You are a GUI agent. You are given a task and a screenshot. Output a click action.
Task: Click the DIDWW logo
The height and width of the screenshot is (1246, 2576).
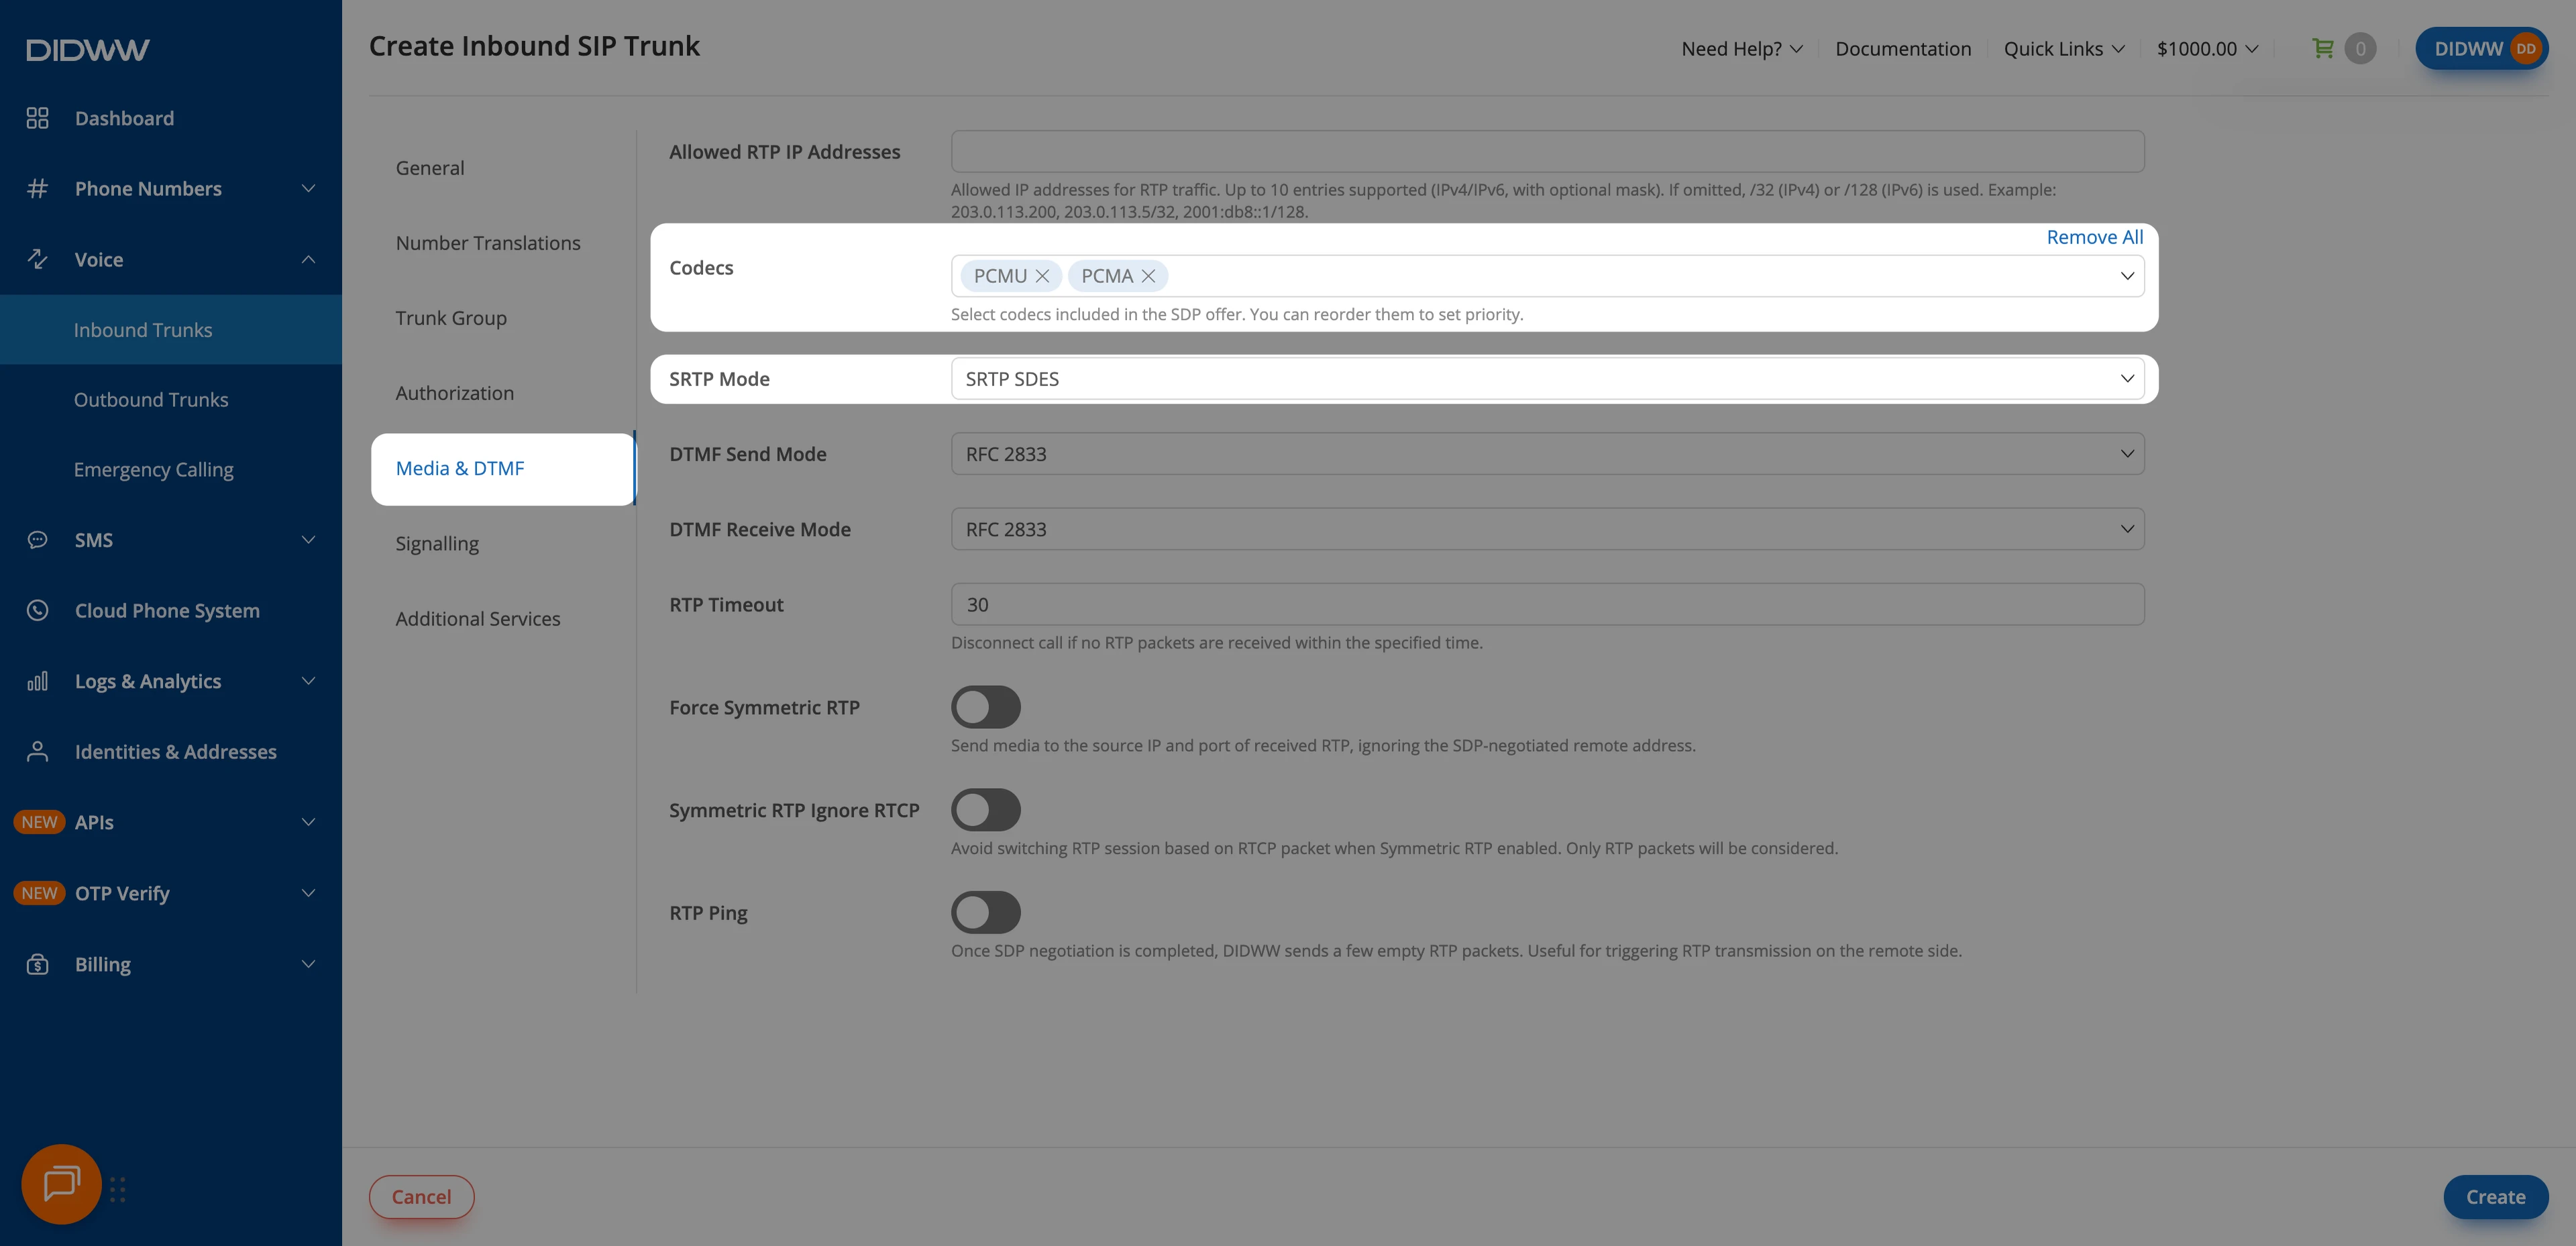[88, 50]
